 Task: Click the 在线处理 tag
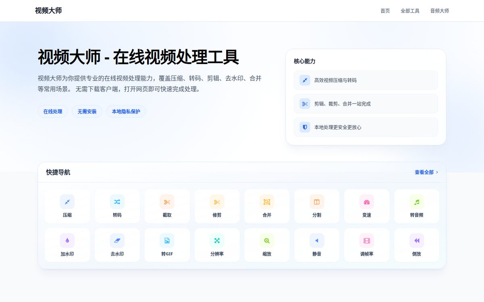click(53, 112)
